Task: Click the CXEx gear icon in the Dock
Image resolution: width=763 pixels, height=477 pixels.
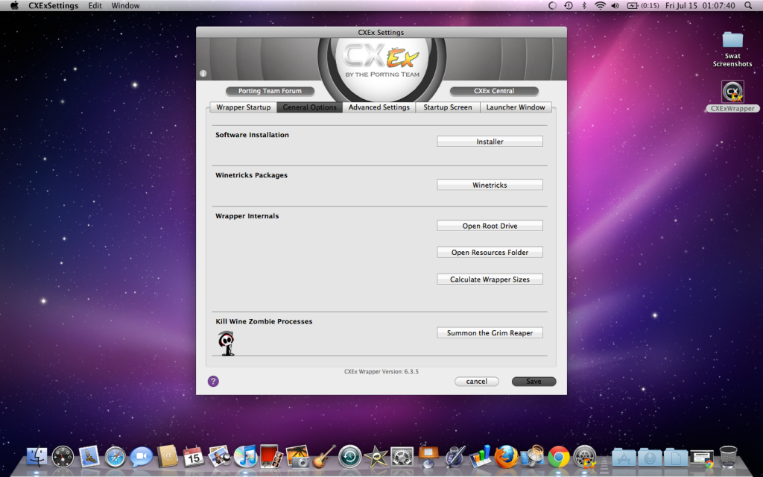Action: click(585, 457)
